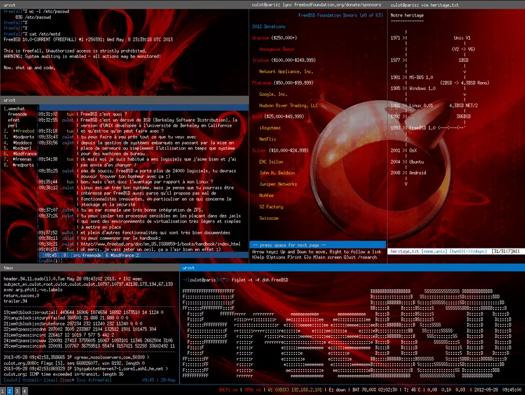Click the 'cat /etc/motd' command line
The height and width of the screenshot is (395, 525).
point(32,34)
